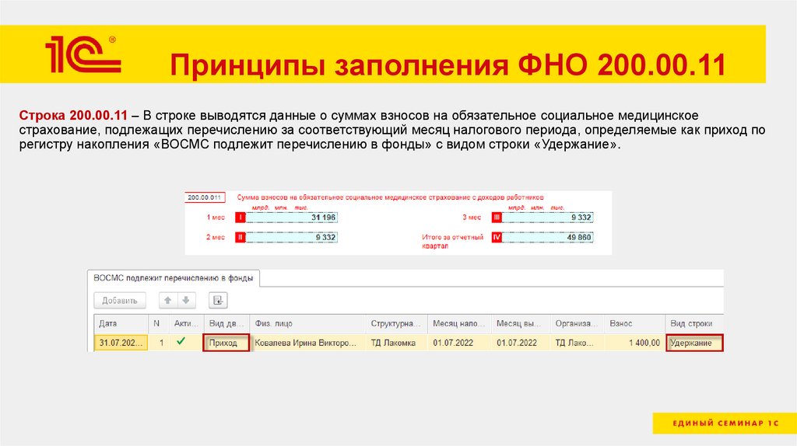The image size is (797, 446).
Task: Click the Строка 200.00.11 red text
Action: tap(73, 115)
